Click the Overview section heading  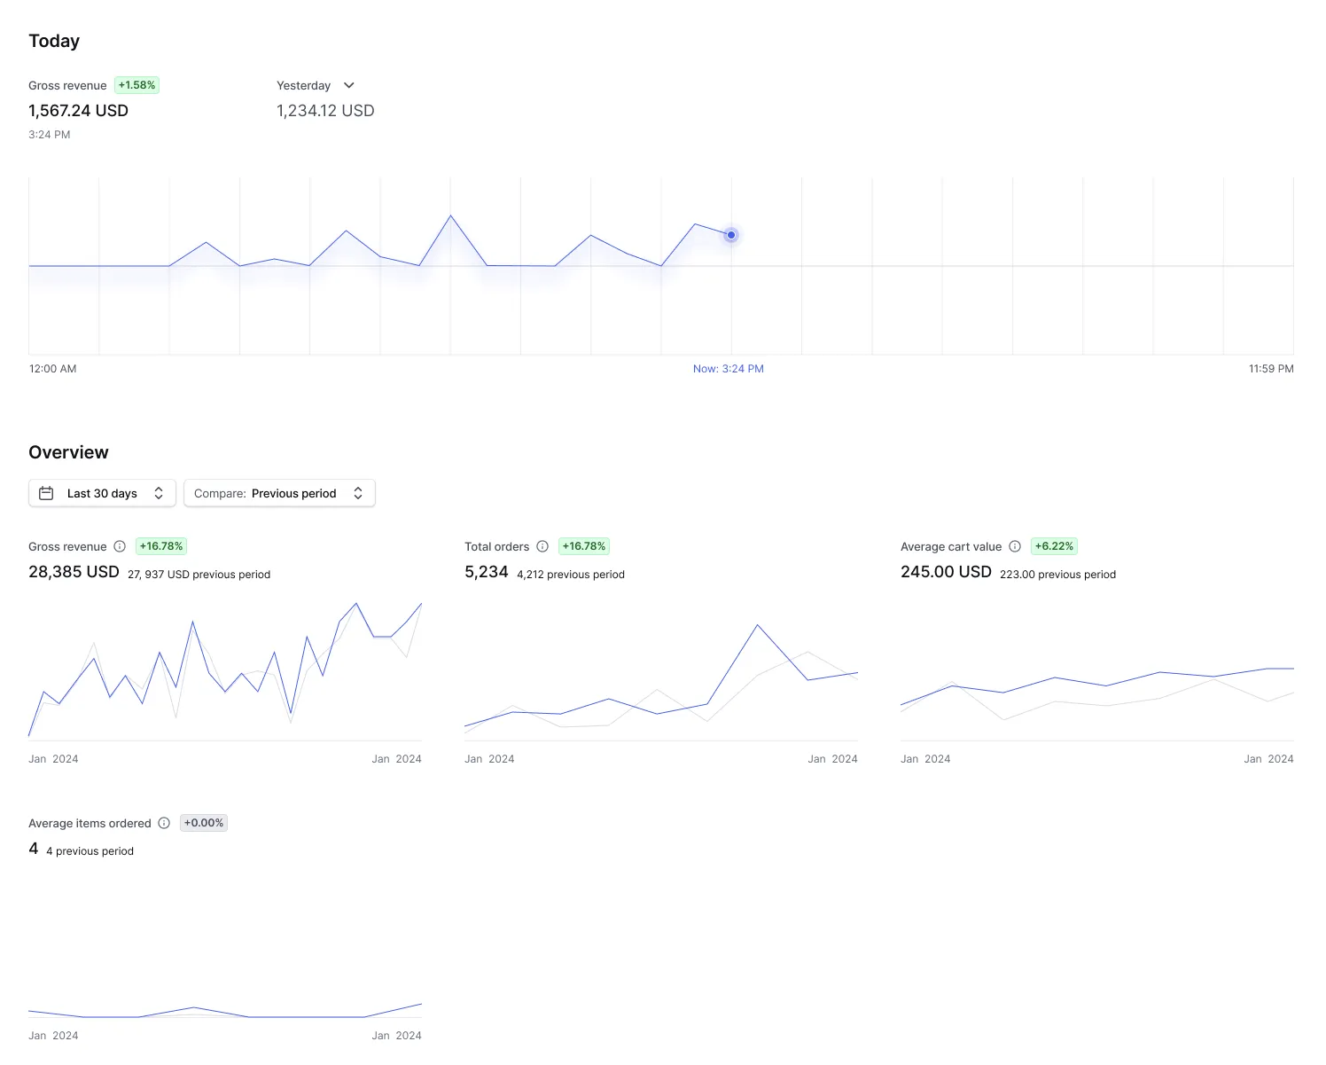tap(68, 452)
